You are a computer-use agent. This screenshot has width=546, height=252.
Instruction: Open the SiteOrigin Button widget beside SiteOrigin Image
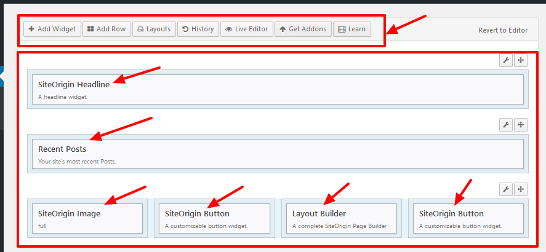[214, 218]
